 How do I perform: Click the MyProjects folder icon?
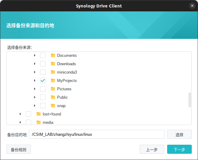click(53, 80)
